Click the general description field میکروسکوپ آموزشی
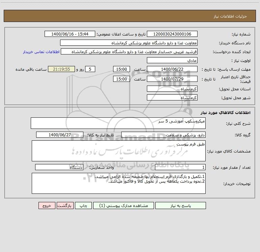Viewport: 260px width, 252px height. tap(118, 123)
